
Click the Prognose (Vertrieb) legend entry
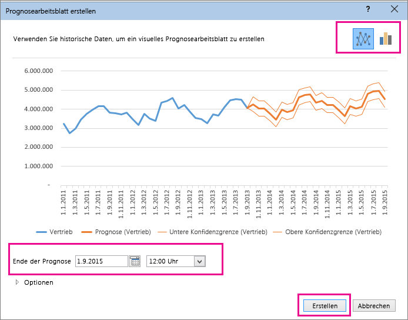coord(116,232)
